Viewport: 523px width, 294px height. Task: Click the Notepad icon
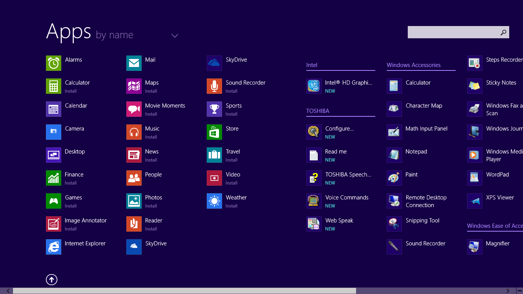tap(394, 155)
